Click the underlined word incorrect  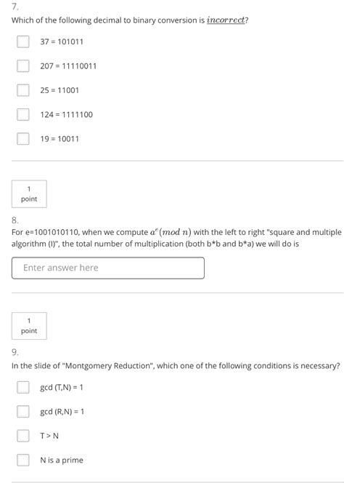(226, 20)
